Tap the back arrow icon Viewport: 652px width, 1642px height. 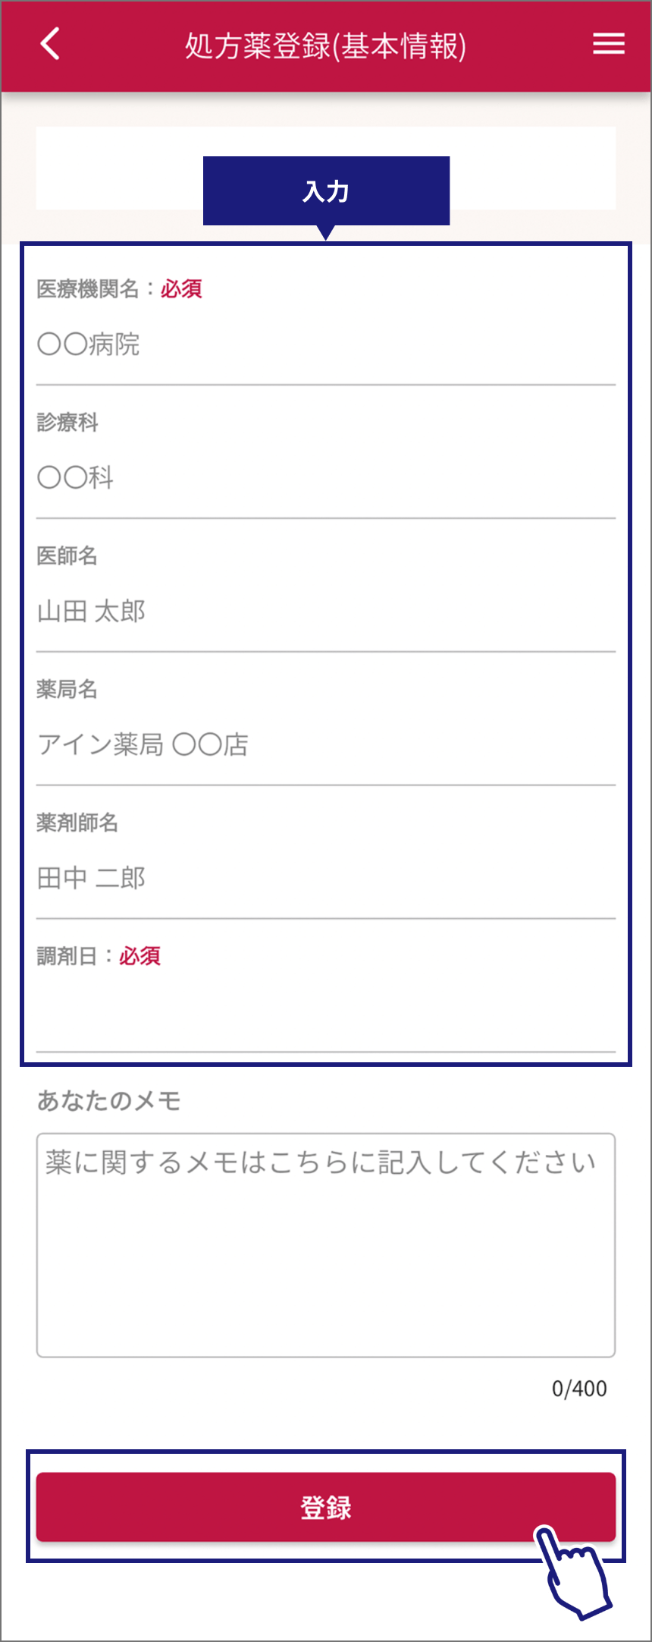[50, 44]
